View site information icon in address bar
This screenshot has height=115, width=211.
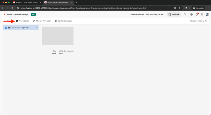[18, 8]
